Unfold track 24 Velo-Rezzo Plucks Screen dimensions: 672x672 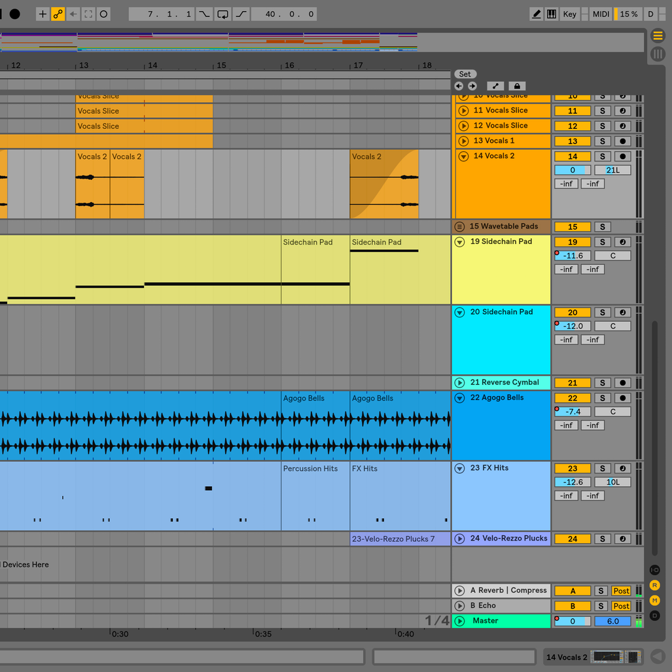(x=459, y=539)
